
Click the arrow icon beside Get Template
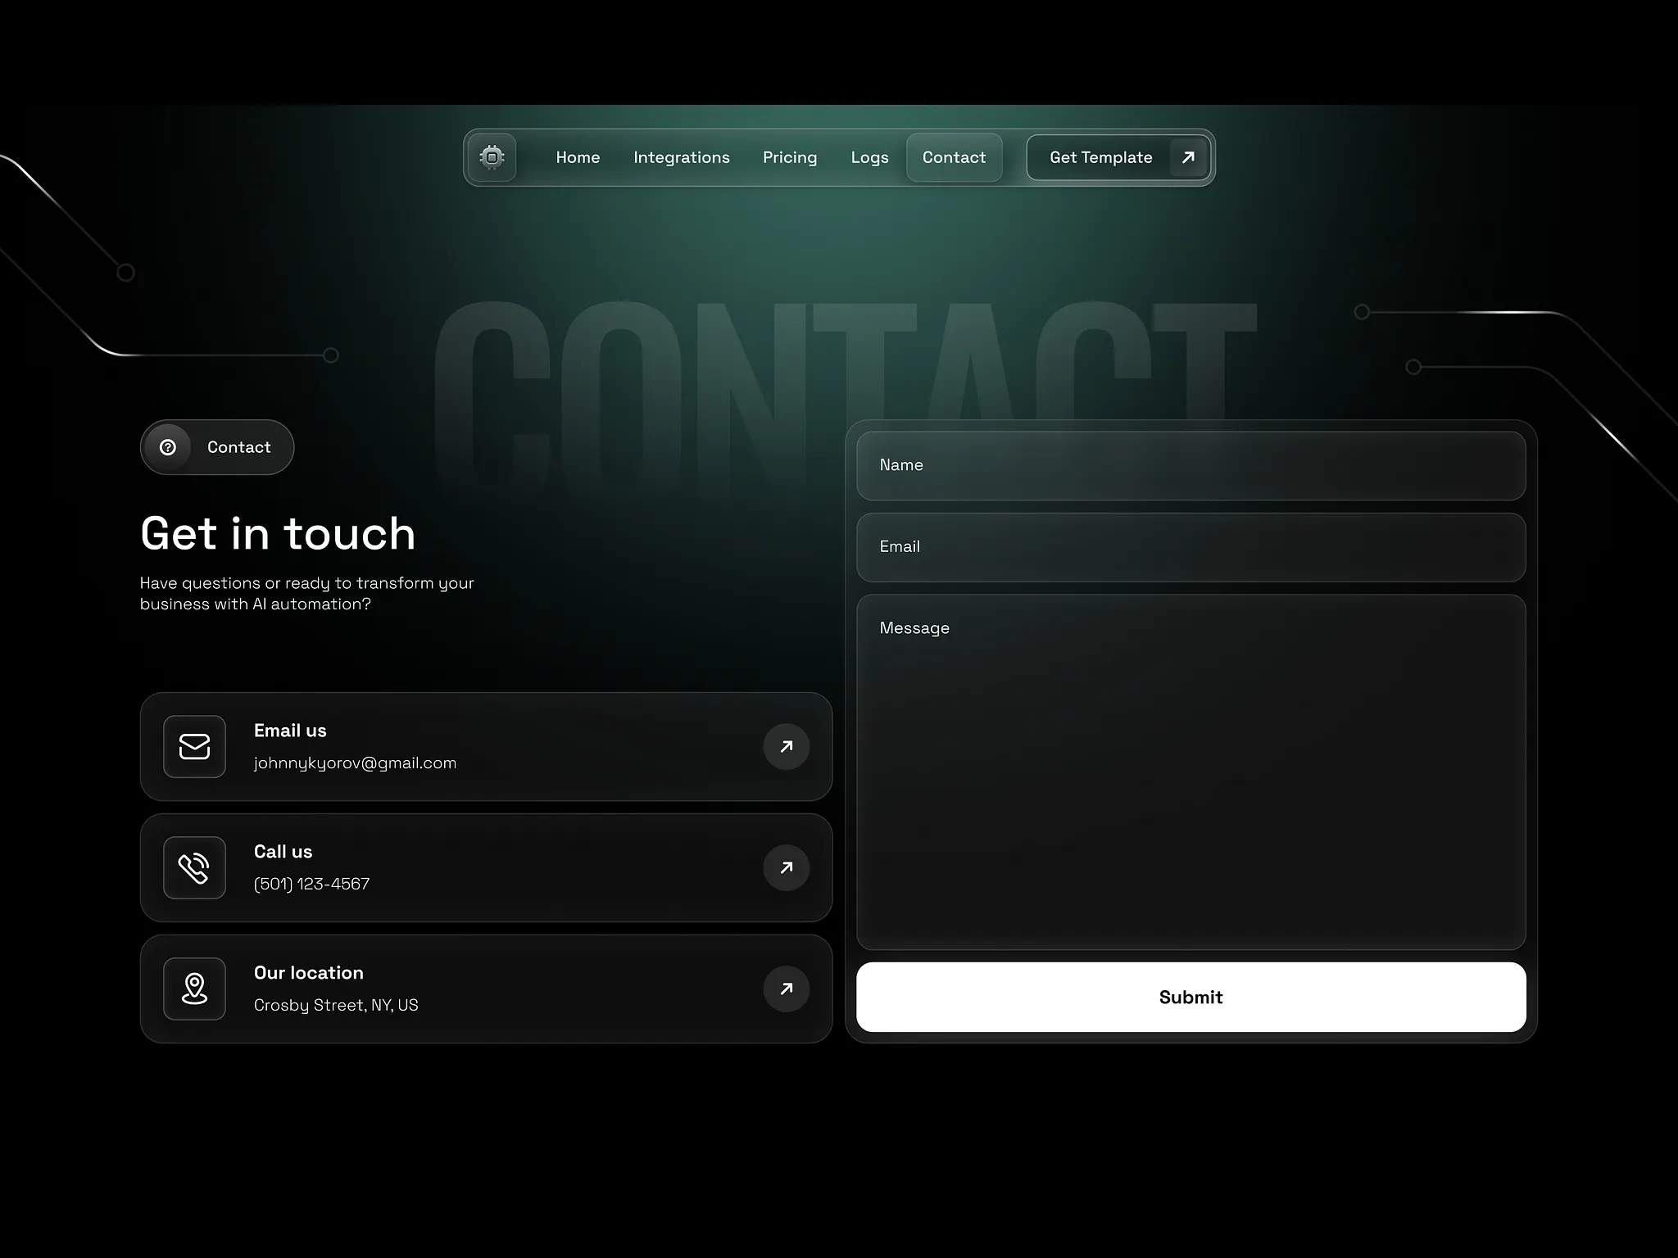pyautogui.click(x=1188, y=157)
